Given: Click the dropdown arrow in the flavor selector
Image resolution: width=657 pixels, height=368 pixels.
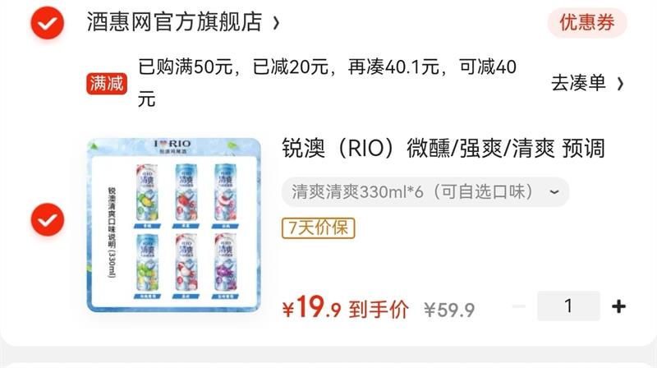Looking at the screenshot, I should (x=554, y=192).
